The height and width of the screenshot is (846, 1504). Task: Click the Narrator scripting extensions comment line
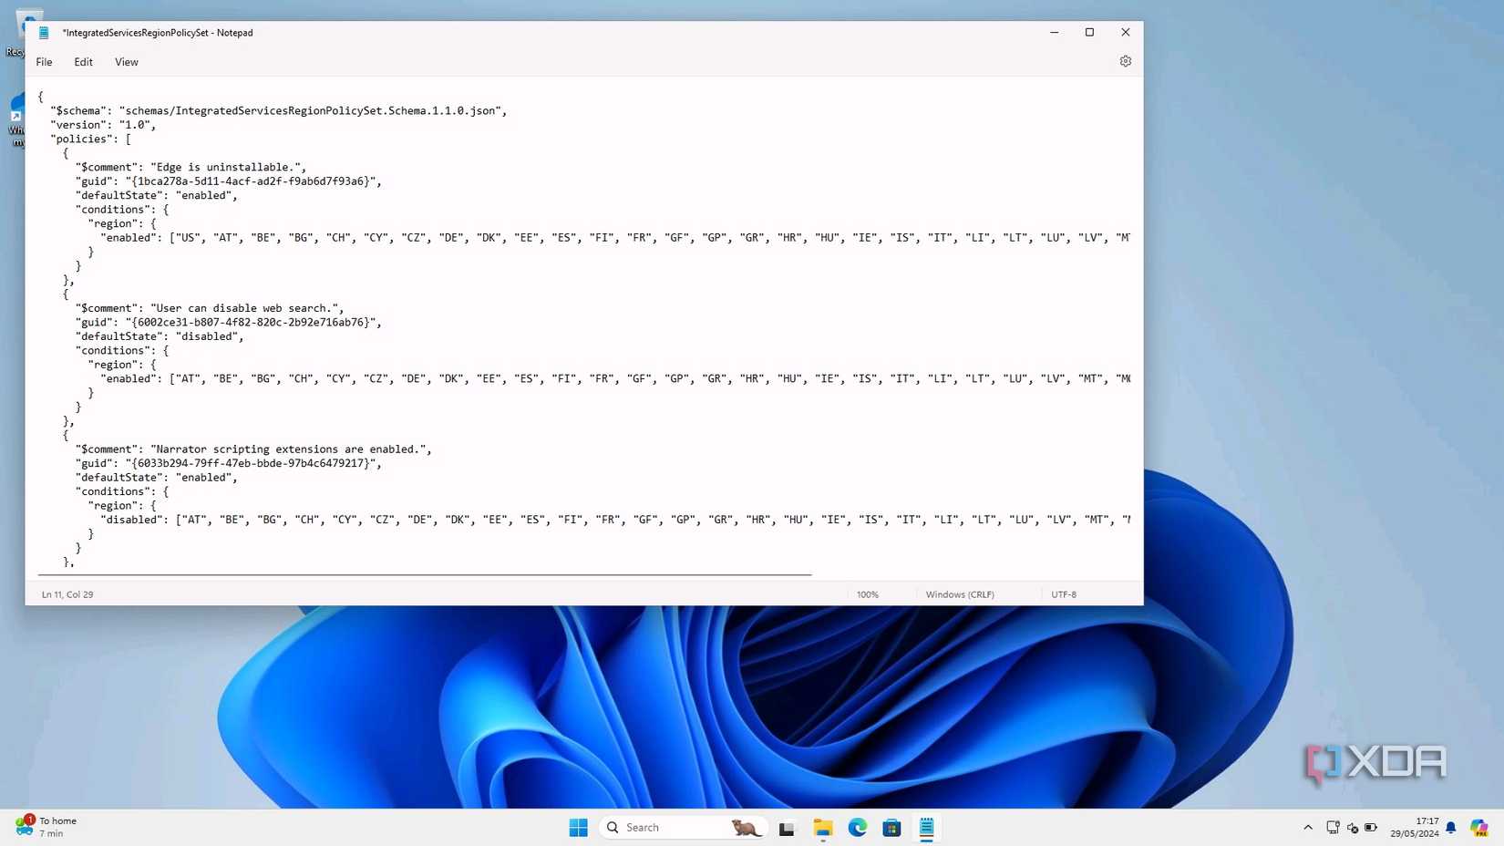(x=253, y=449)
